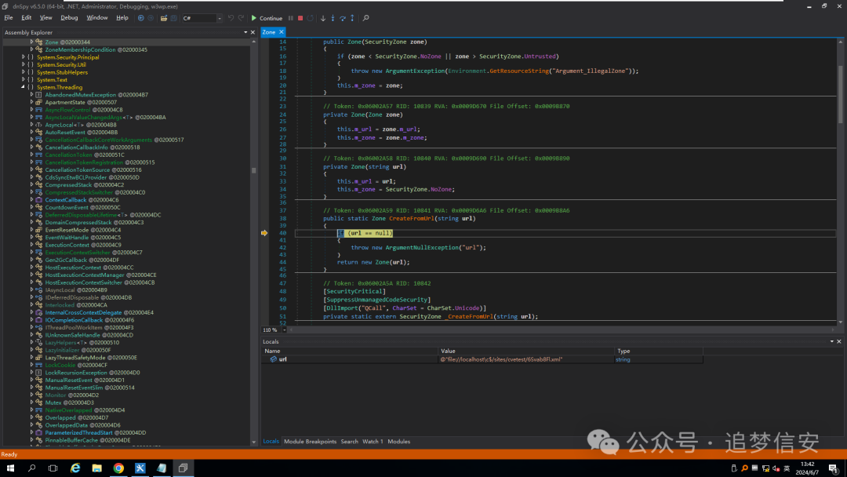The height and width of the screenshot is (477, 847).
Task: Open the Debug menu
Action: click(x=69, y=17)
